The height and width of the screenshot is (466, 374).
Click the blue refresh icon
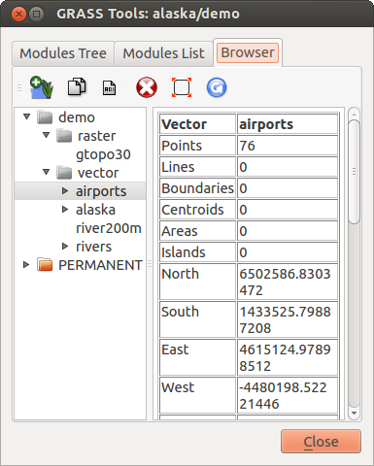coord(217,87)
